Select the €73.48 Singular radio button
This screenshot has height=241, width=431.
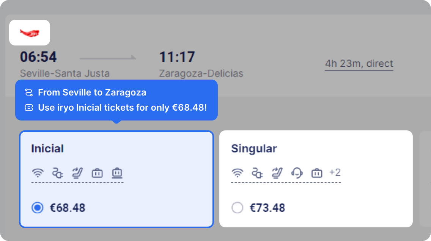tap(237, 208)
